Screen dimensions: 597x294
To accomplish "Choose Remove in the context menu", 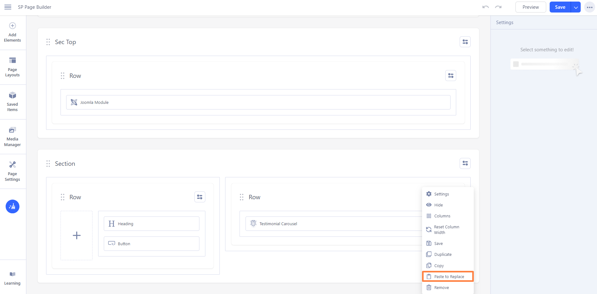I will point(448,287).
